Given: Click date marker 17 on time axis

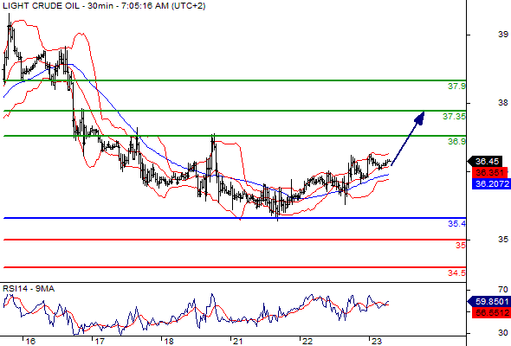Looking at the screenshot, I should pos(99,342).
